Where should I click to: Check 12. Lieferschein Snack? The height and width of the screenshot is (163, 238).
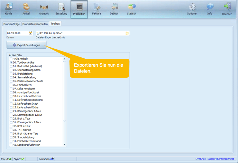(11, 104)
